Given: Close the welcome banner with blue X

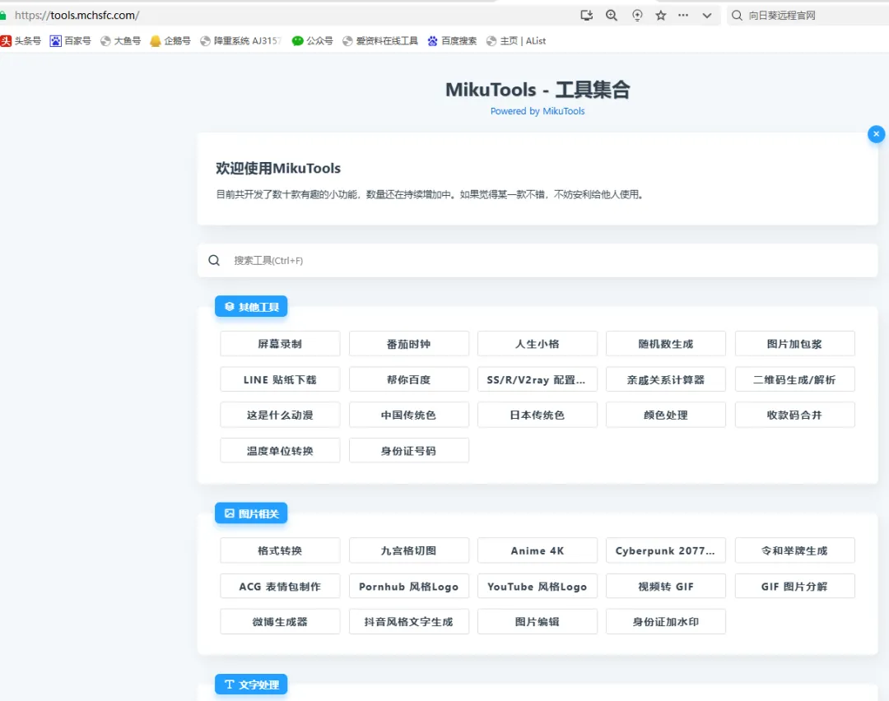Looking at the screenshot, I should (876, 134).
